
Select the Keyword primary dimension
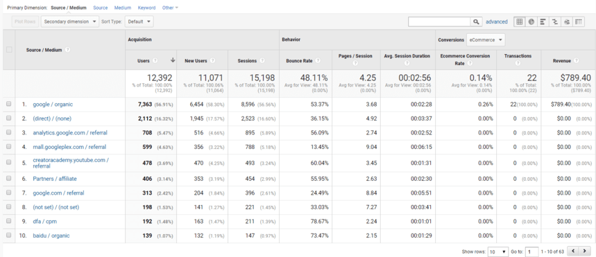click(146, 8)
